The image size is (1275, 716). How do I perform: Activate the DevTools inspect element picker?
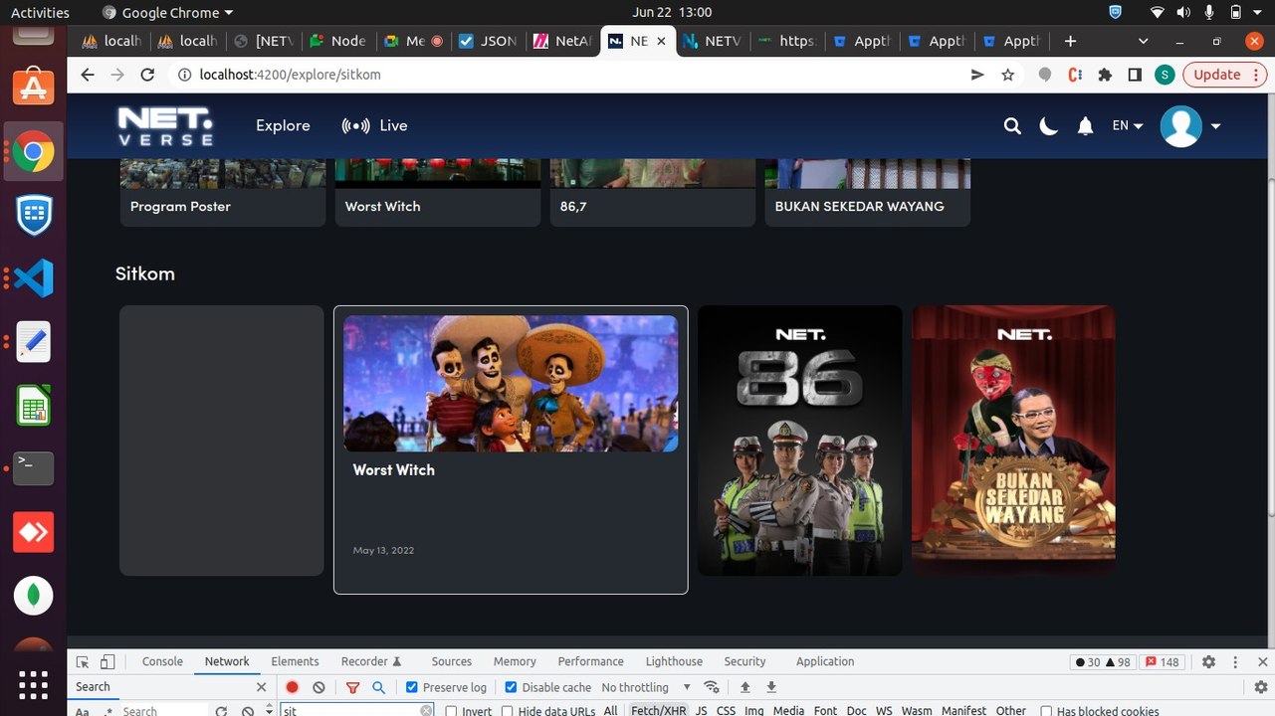coord(83,661)
